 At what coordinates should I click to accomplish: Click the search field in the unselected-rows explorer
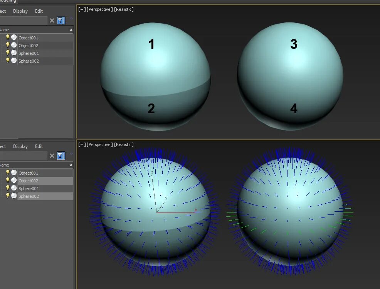pos(24,20)
